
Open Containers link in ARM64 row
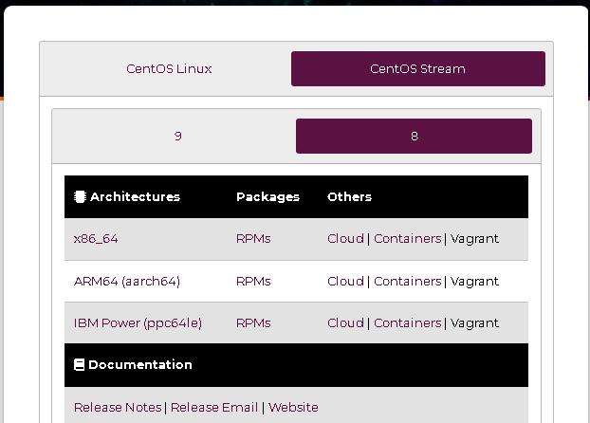(x=407, y=282)
